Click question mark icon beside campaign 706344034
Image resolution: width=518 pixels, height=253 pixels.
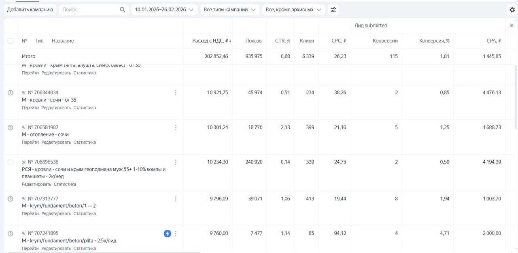click(x=11, y=93)
